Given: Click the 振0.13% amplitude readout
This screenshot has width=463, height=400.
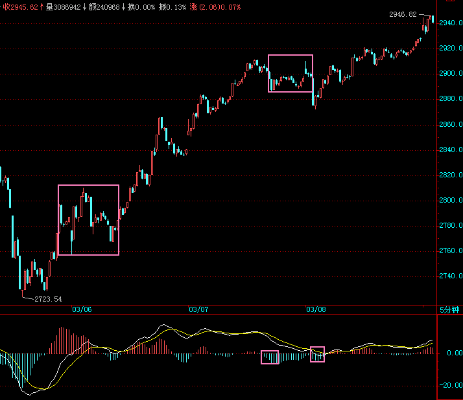Looking at the screenshot, I should click(172, 6).
